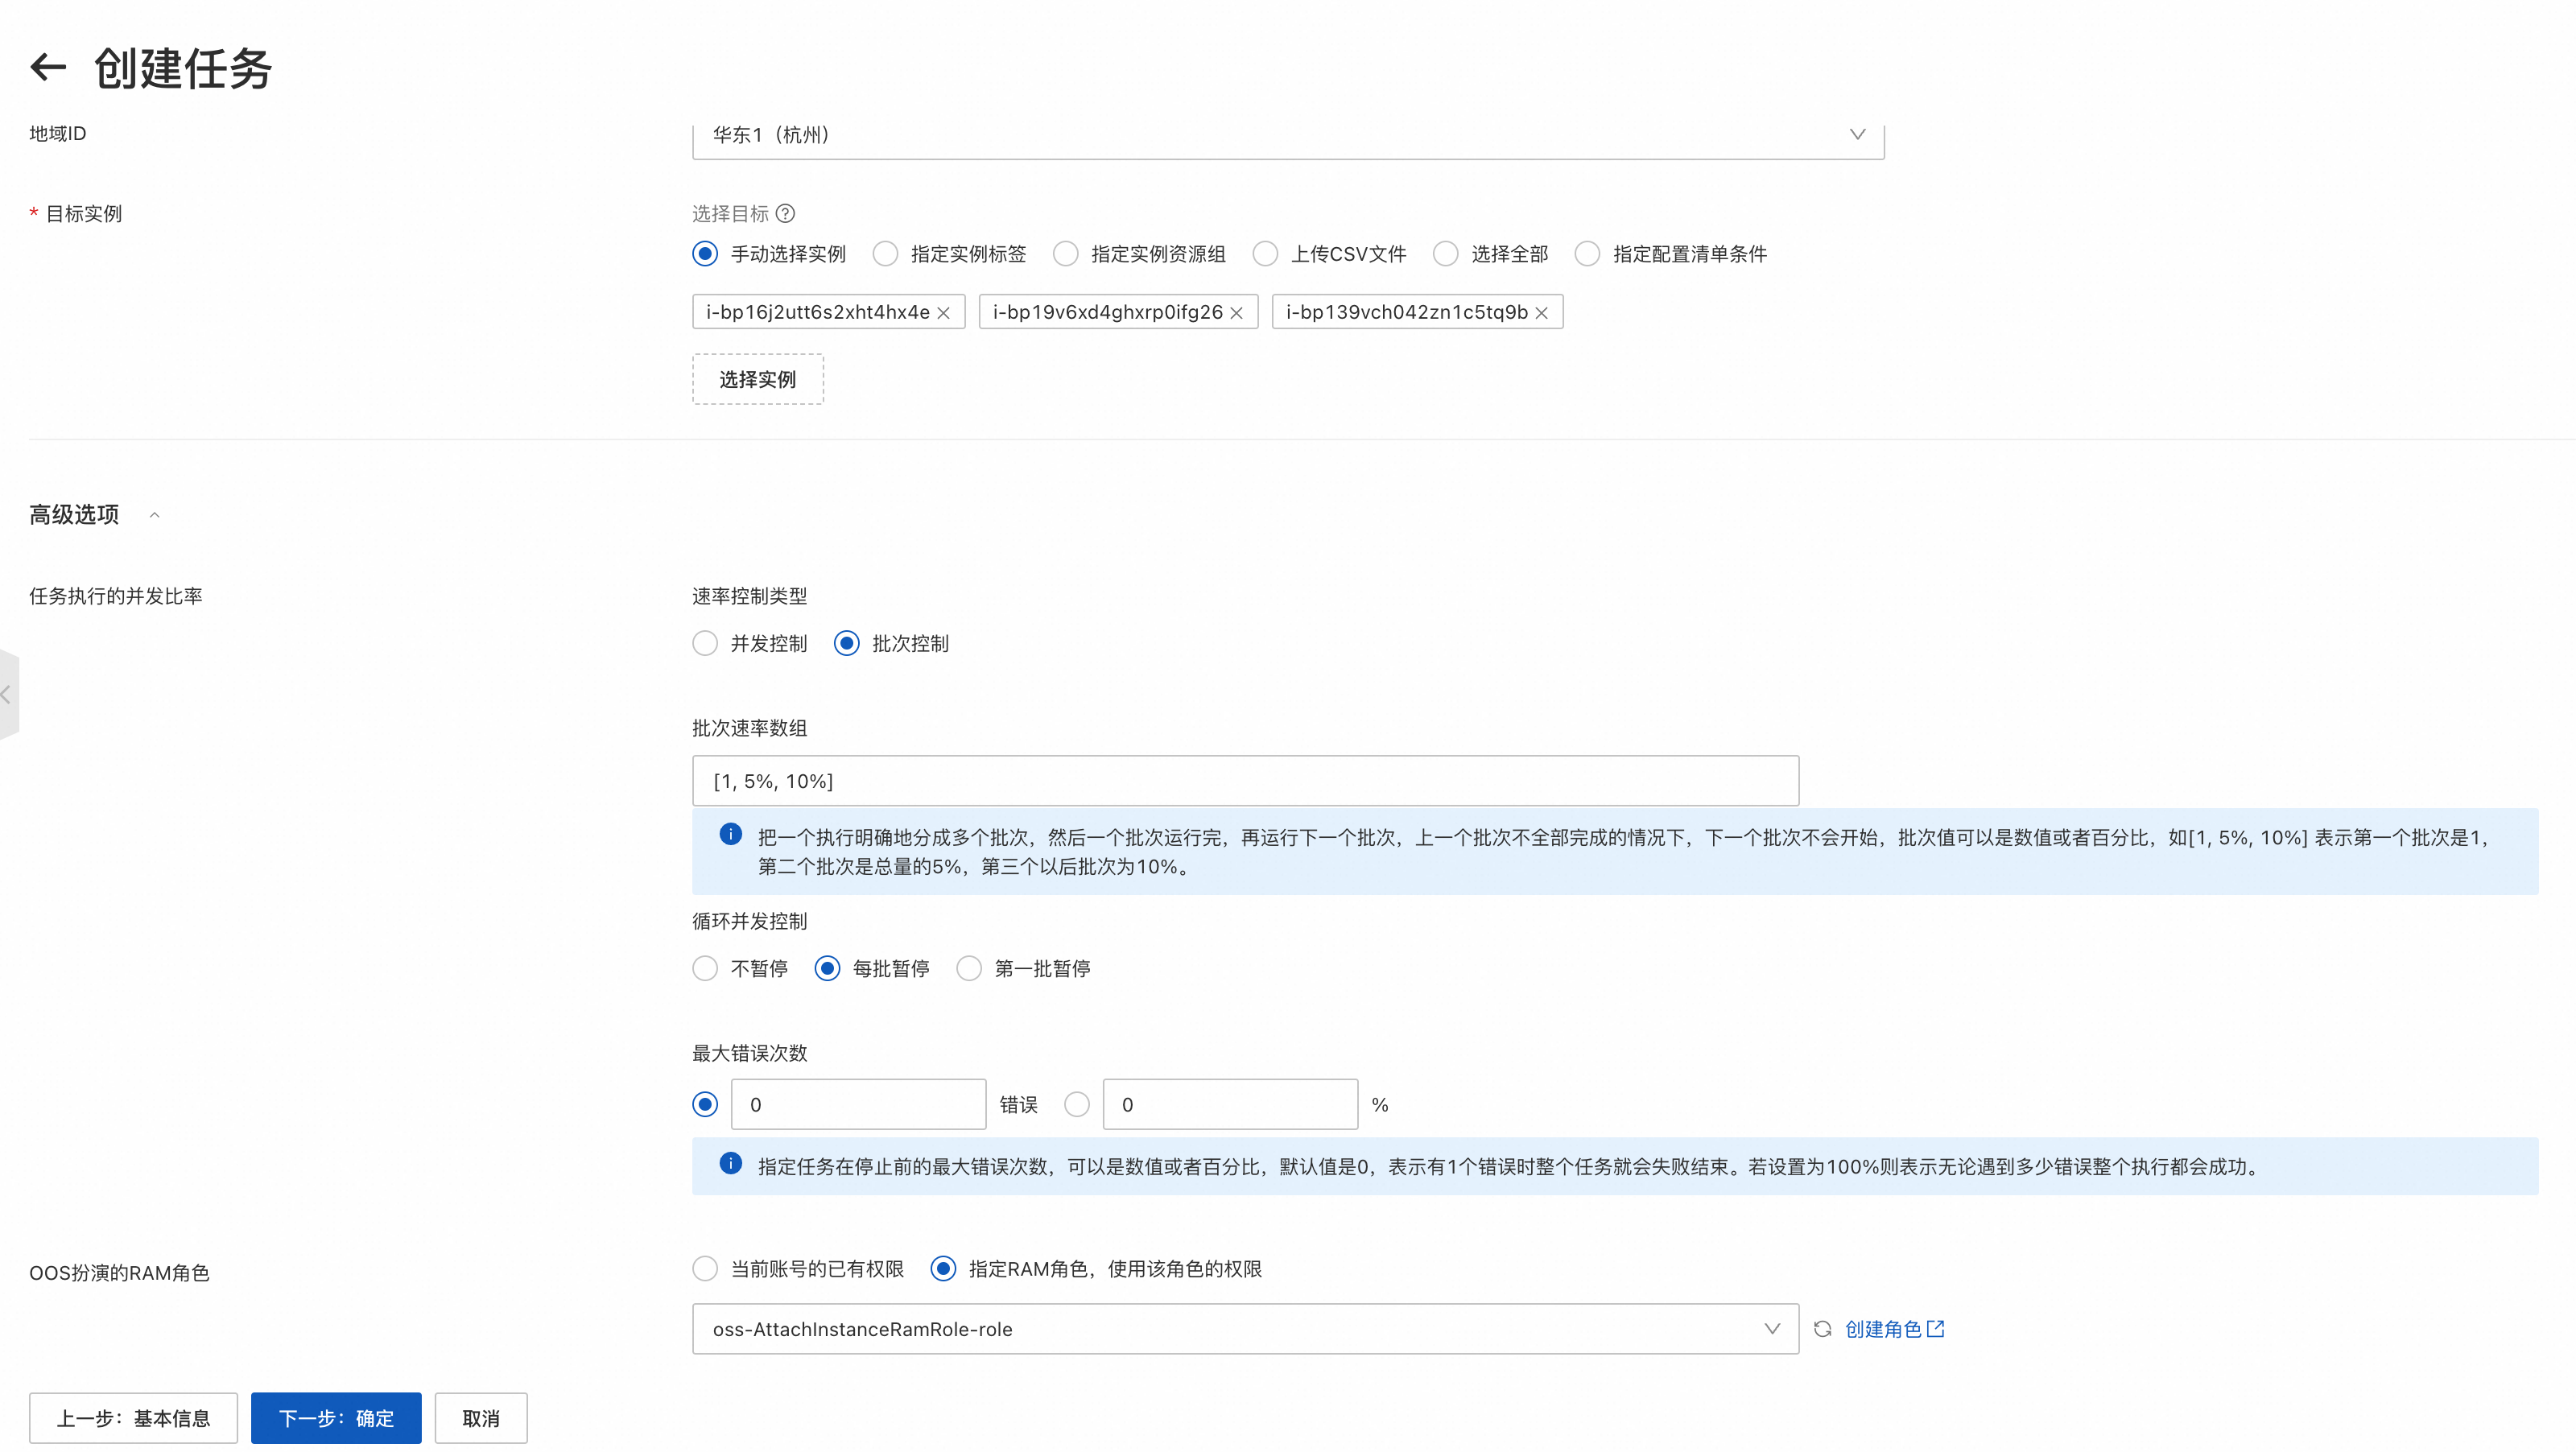Remove instance tag i-bp139vch042zn1c5tq9b
This screenshot has width=2576, height=1452.
coord(1541,313)
